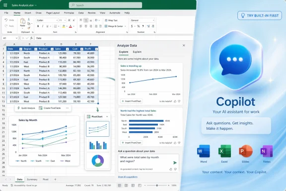
Task: Switch to the Pivot sheet tab
Action: 45,179
